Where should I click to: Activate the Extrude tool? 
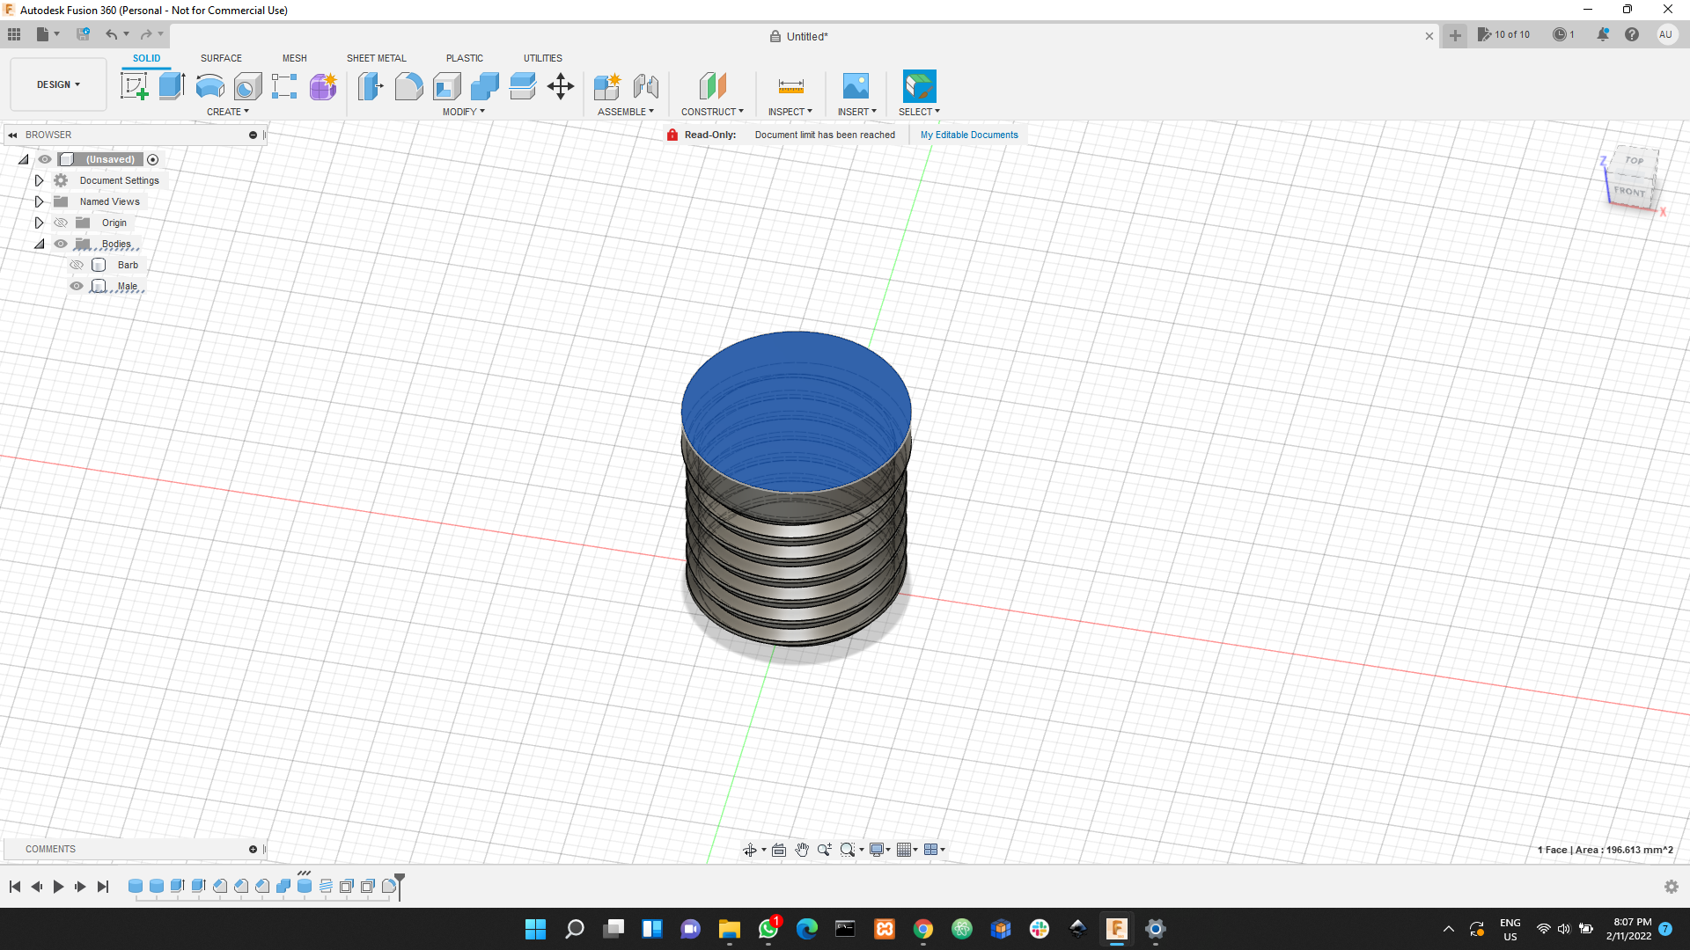[170, 85]
